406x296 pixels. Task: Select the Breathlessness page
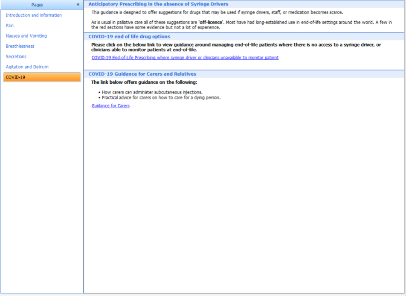[20, 46]
